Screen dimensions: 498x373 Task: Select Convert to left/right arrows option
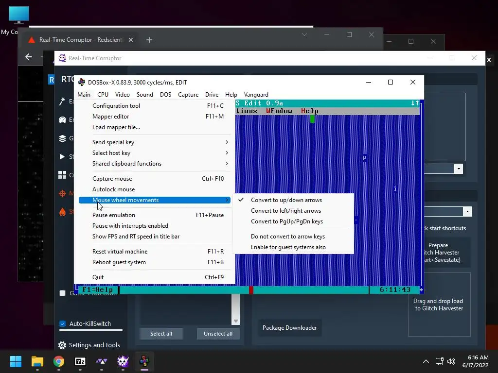click(x=293, y=211)
